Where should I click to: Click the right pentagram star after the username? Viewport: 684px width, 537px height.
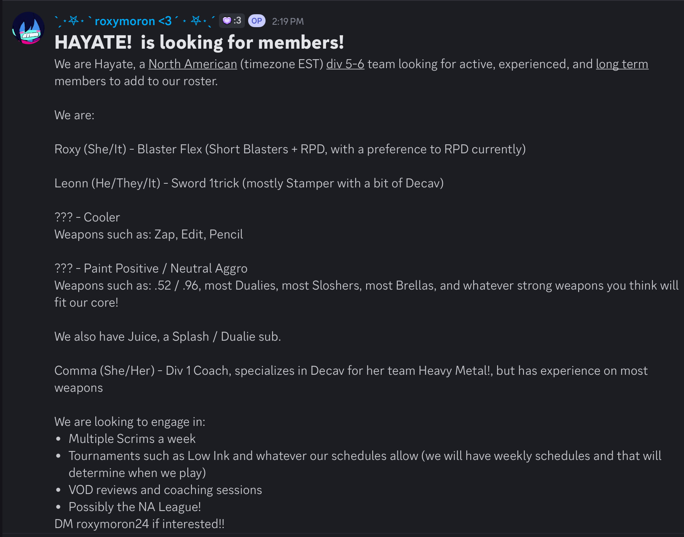(x=196, y=20)
